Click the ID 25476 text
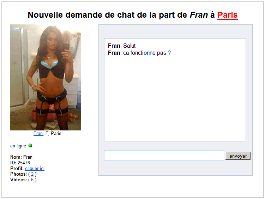 (20, 163)
